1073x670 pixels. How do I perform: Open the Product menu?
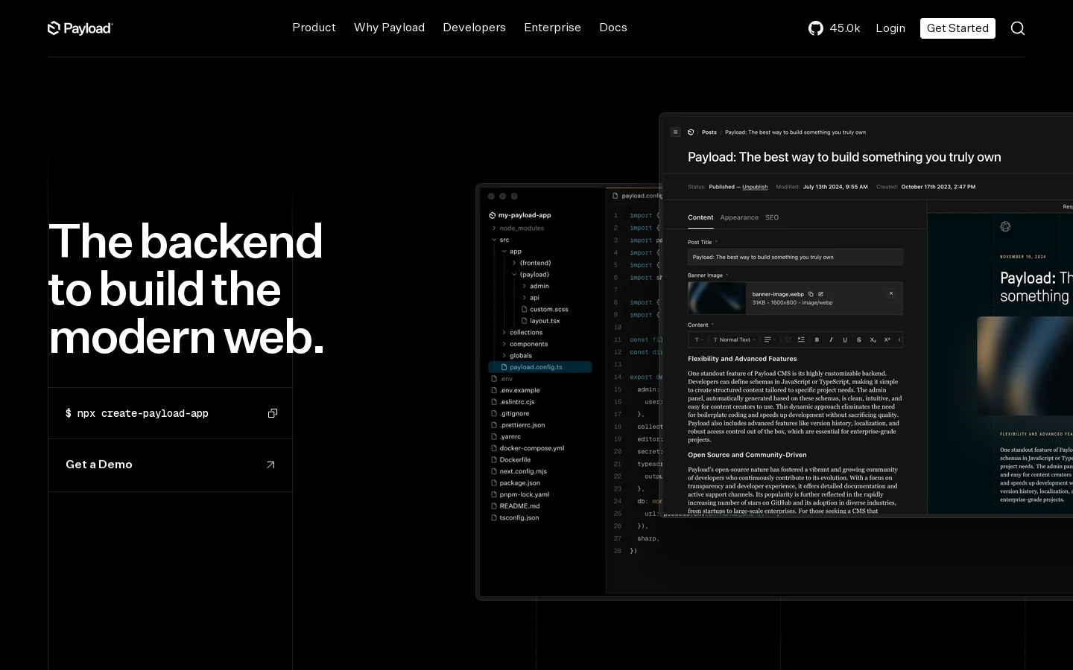pos(314,28)
